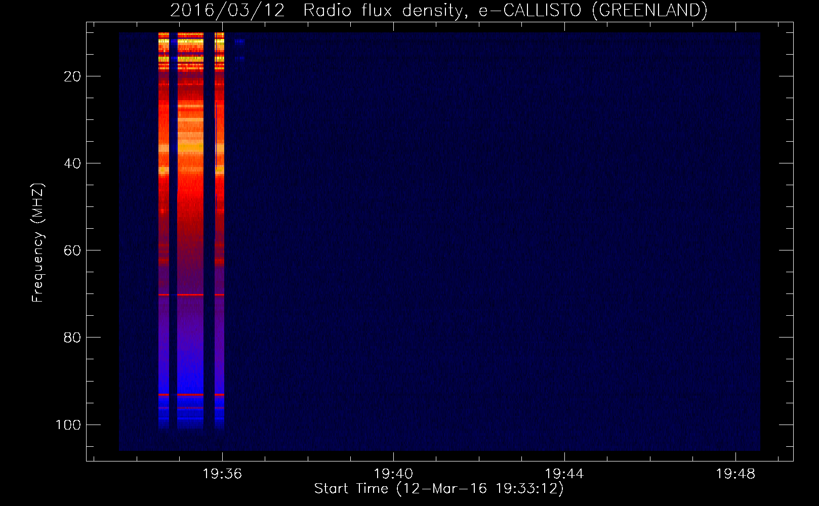This screenshot has height=506, width=819.
Task: Click the '19:44' time tick label
Action: point(564,474)
